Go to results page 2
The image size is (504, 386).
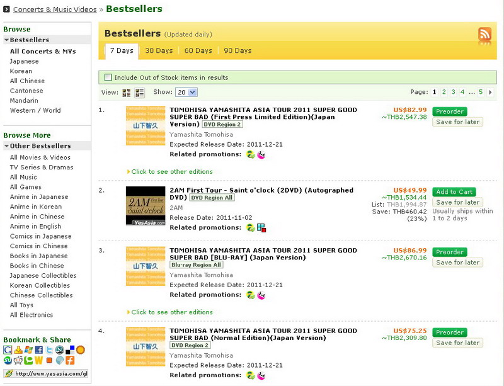[444, 92]
